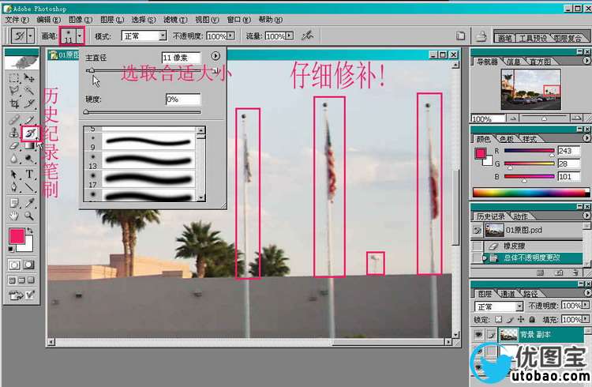Click the foreground color swatch in toolbox
Viewport: 592px width, 387px height.
point(16,235)
